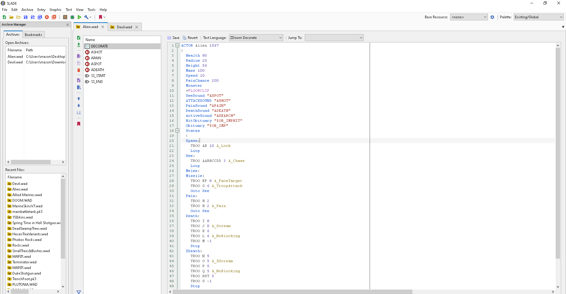Close the Devil.wad tab

tap(137, 27)
